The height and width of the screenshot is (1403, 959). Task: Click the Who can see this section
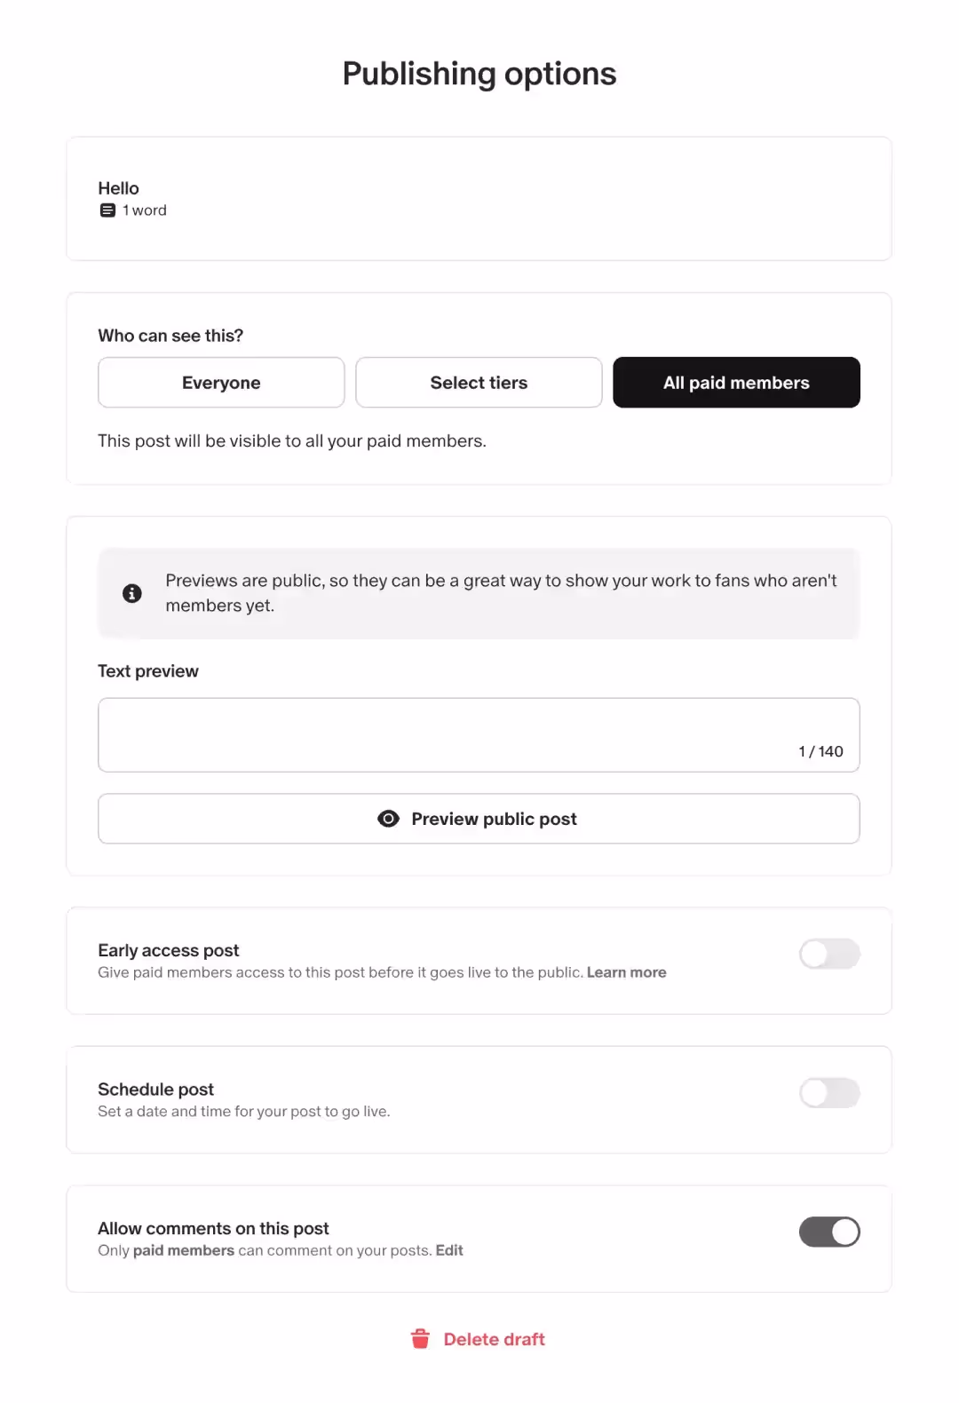(x=170, y=336)
